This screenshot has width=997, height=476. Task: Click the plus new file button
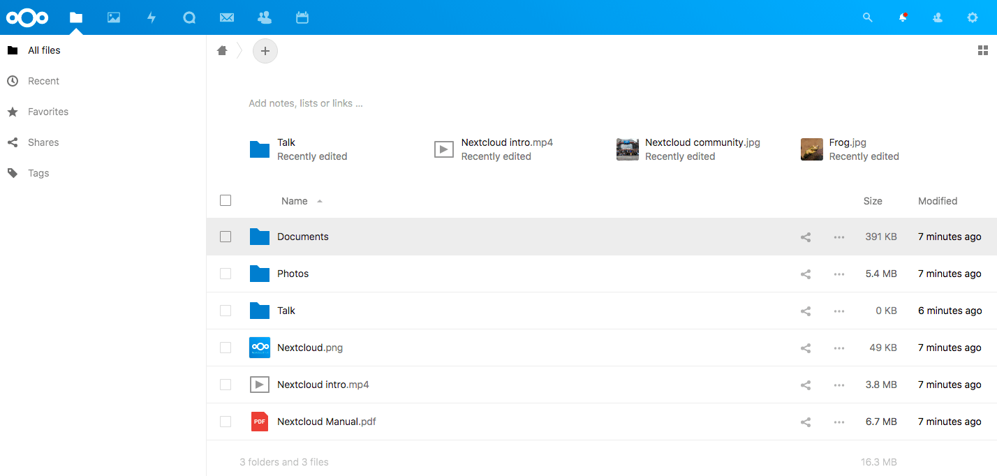click(x=265, y=51)
